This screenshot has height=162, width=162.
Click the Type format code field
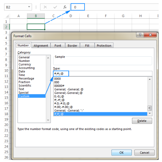(x=103, y=74)
